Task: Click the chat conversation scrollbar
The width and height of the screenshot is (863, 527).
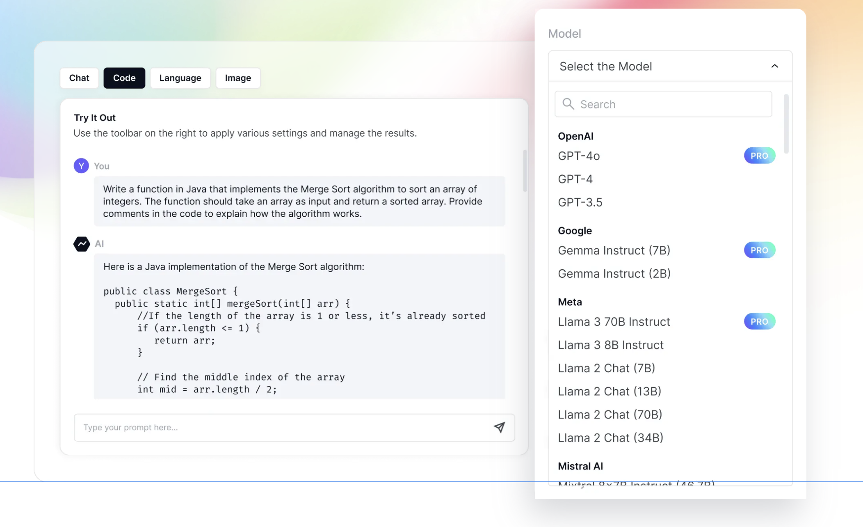Action: coord(525,171)
